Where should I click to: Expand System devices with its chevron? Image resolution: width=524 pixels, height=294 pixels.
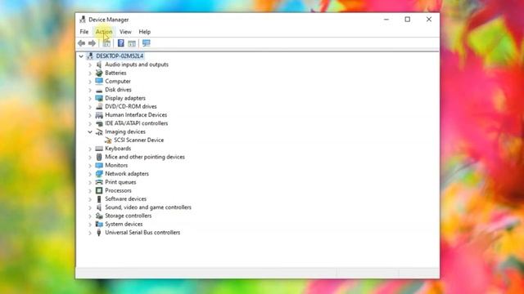90,225
